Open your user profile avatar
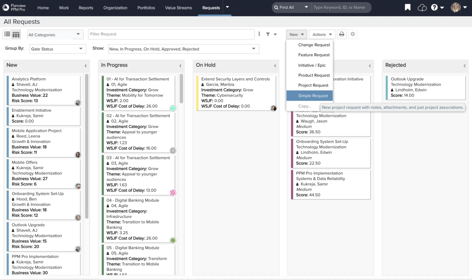 click(x=455, y=7)
